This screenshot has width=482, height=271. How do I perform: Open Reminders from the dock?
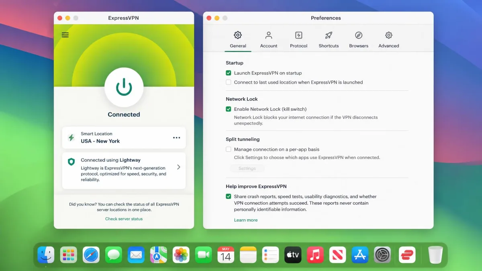pyautogui.click(x=271, y=255)
